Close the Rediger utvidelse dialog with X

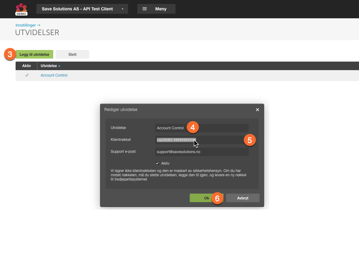pos(257,110)
